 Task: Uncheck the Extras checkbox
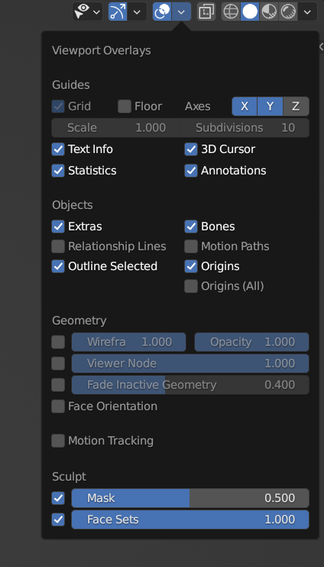(x=58, y=226)
